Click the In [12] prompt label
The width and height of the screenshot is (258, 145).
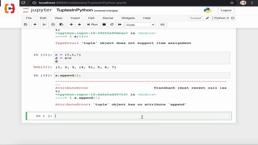click(x=43, y=75)
